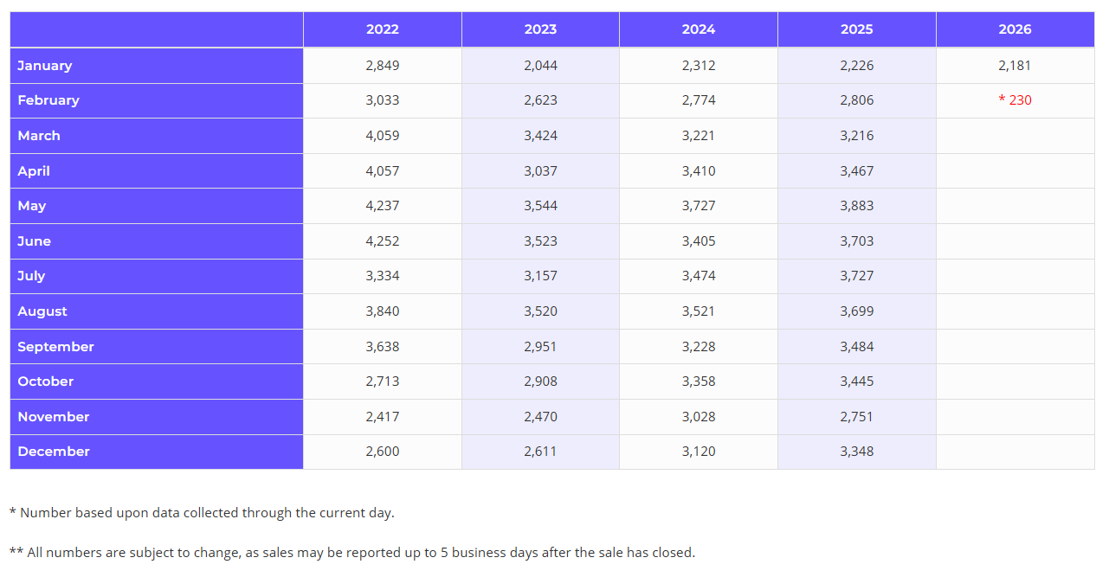1109x577 pixels.
Task: Click the footnote about 5 business days
Action: pos(352,553)
